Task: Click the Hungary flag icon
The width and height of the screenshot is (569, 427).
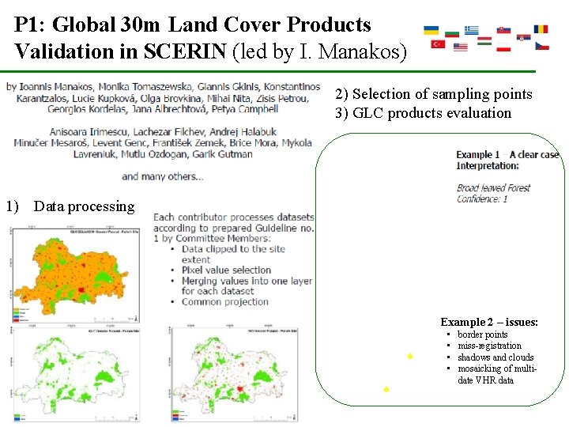Action: (x=484, y=40)
